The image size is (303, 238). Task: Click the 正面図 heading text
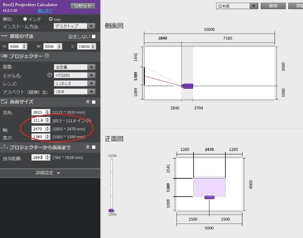point(114,139)
